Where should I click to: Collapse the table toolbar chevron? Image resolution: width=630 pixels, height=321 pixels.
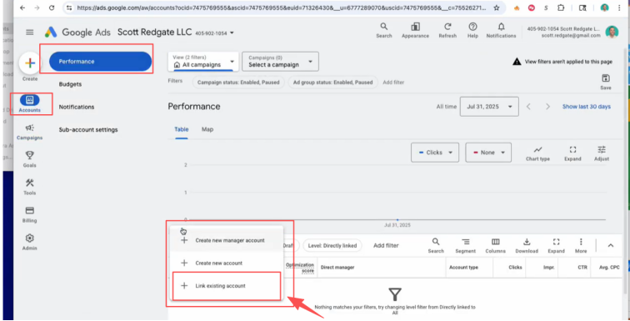click(x=611, y=245)
